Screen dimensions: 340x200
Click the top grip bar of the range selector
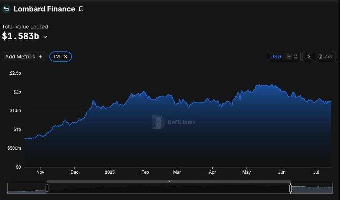click(x=169, y=182)
